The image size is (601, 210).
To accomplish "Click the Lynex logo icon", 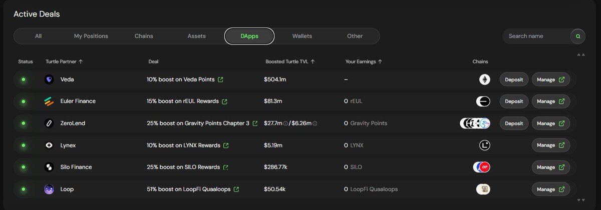I will click(49, 145).
